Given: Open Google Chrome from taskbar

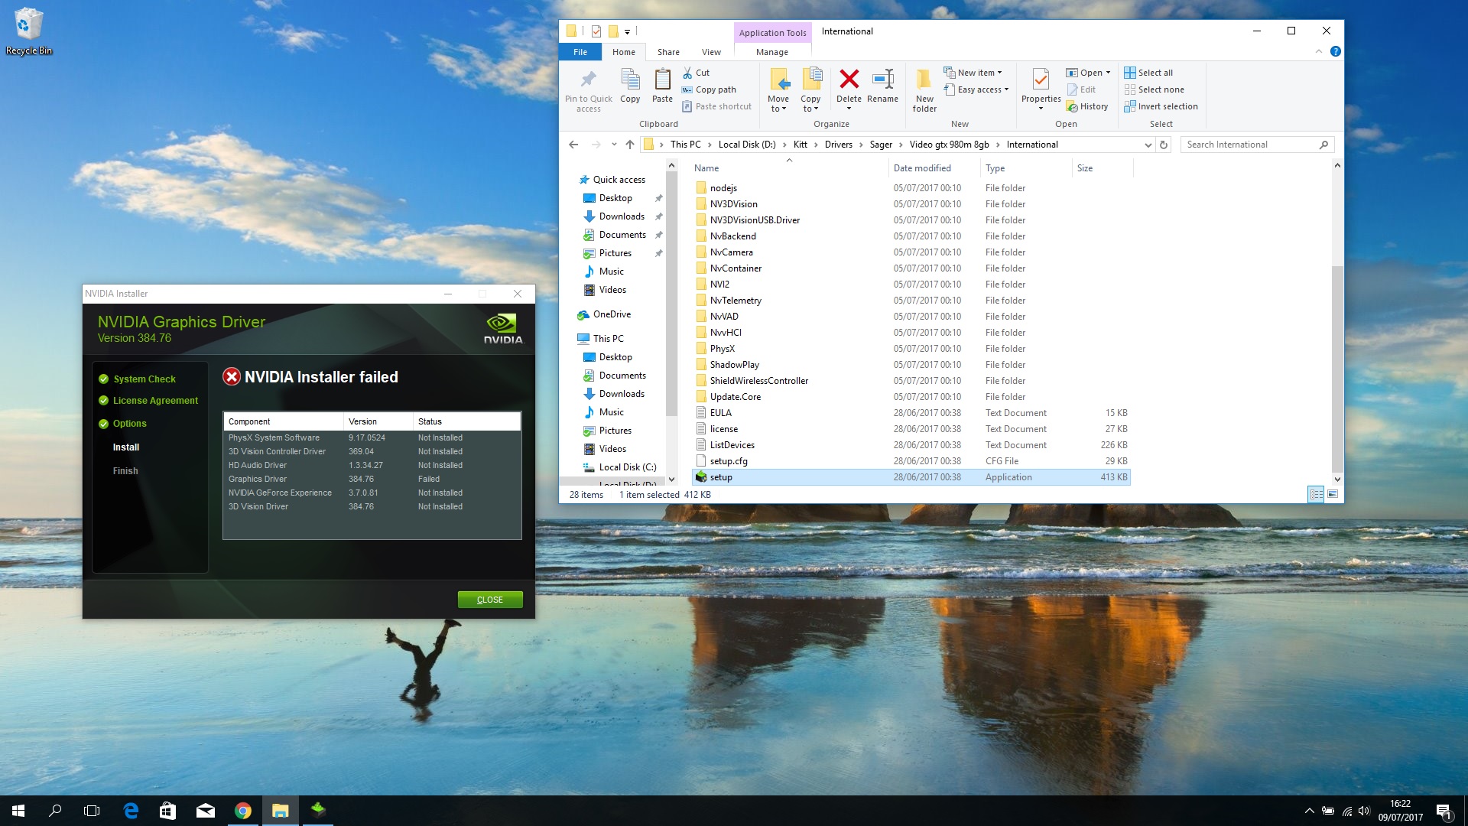Looking at the screenshot, I should [x=243, y=811].
